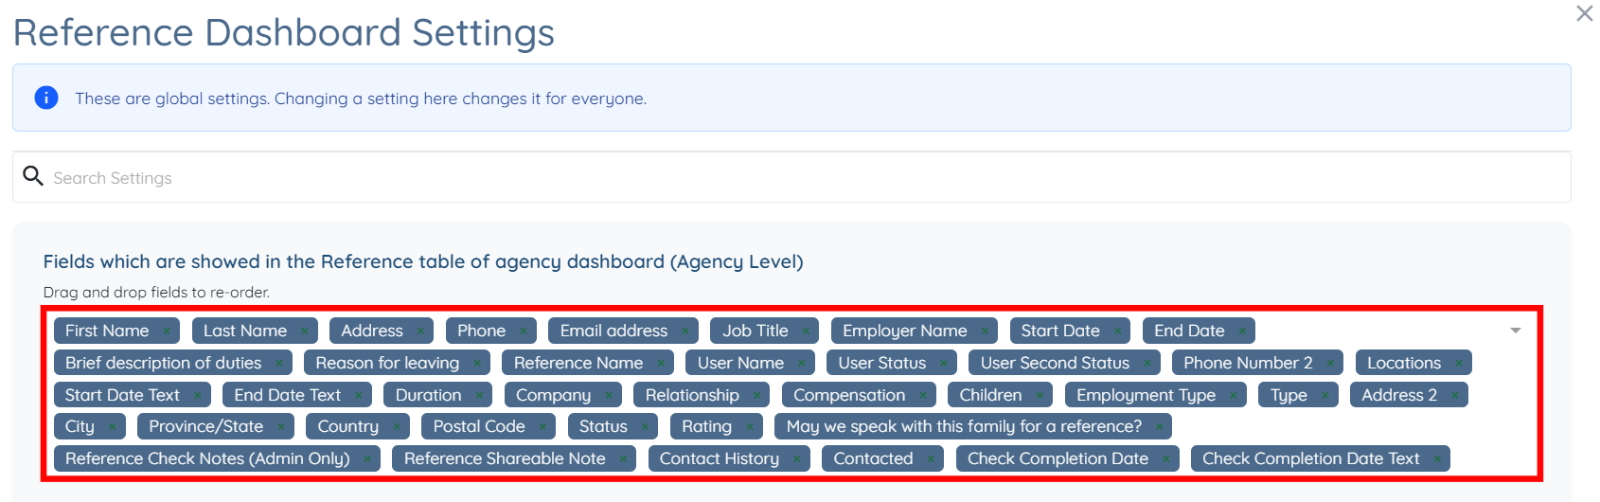The height and width of the screenshot is (502, 1600).
Task: Remove the Email address field tag
Action: tap(685, 331)
